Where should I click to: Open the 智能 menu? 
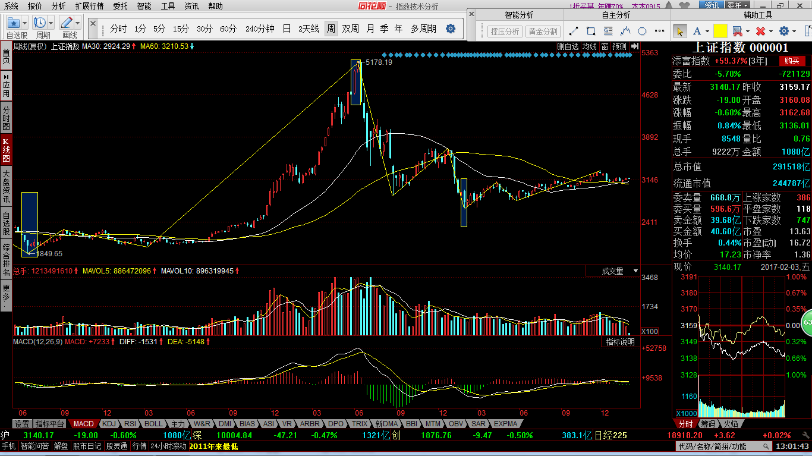pos(144,6)
